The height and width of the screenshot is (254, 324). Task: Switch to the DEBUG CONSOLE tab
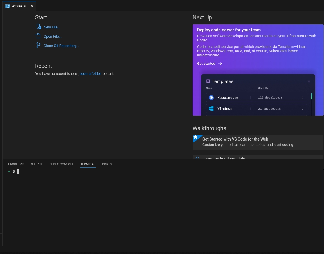[x=61, y=164]
